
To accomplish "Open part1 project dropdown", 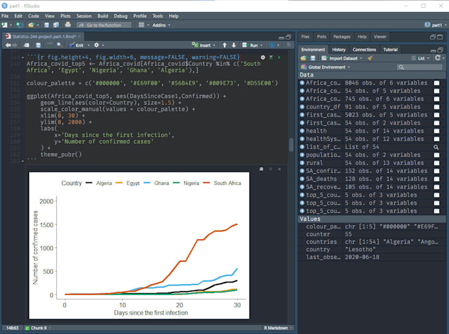I will point(436,25).
